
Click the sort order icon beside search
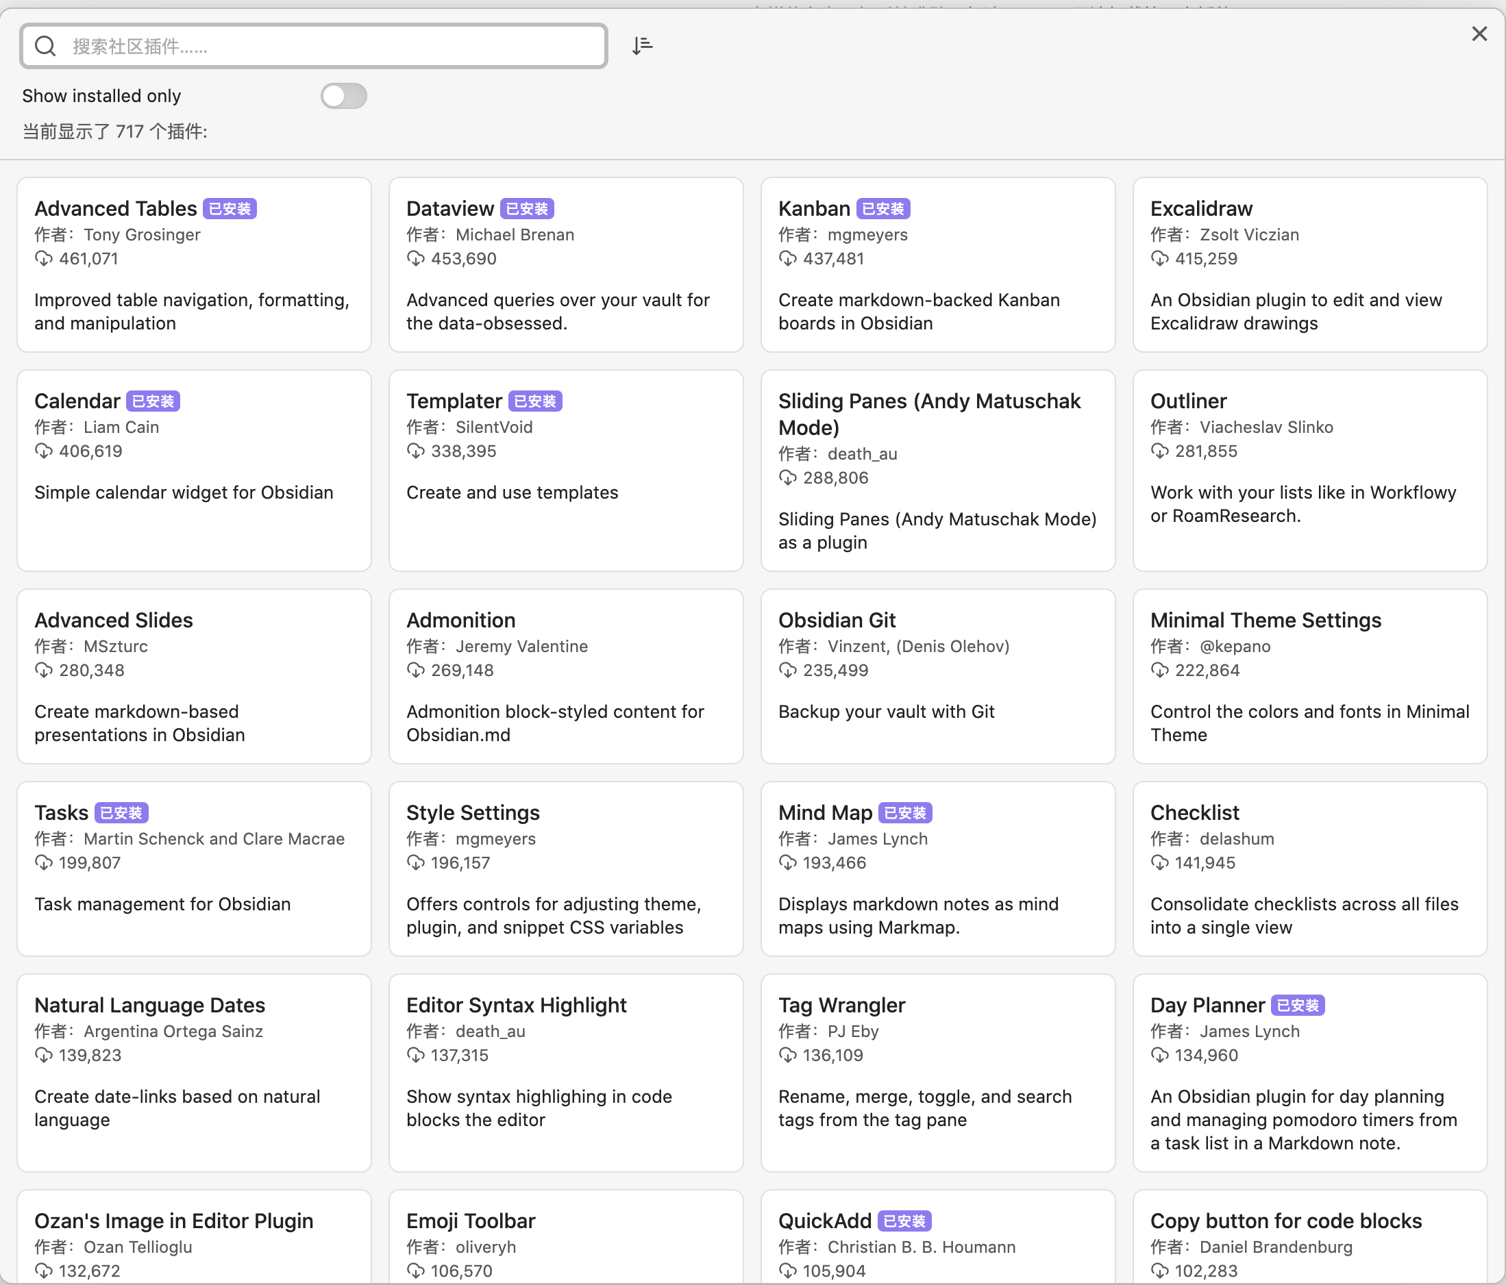click(642, 46)
